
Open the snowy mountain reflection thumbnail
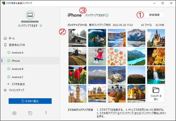tap(136, 38)
